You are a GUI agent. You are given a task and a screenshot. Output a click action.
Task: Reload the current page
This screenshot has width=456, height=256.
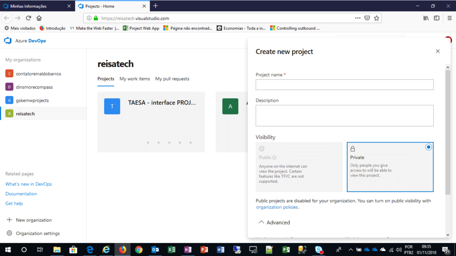(x=28, y=18)
